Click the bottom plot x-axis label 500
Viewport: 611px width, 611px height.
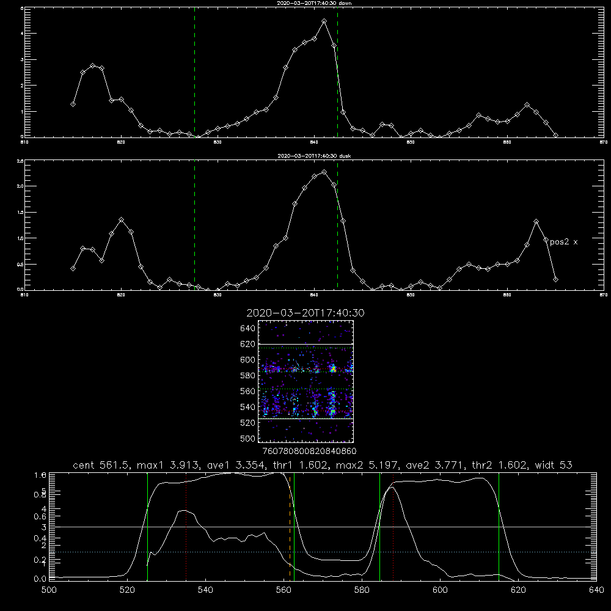(49, 590)
